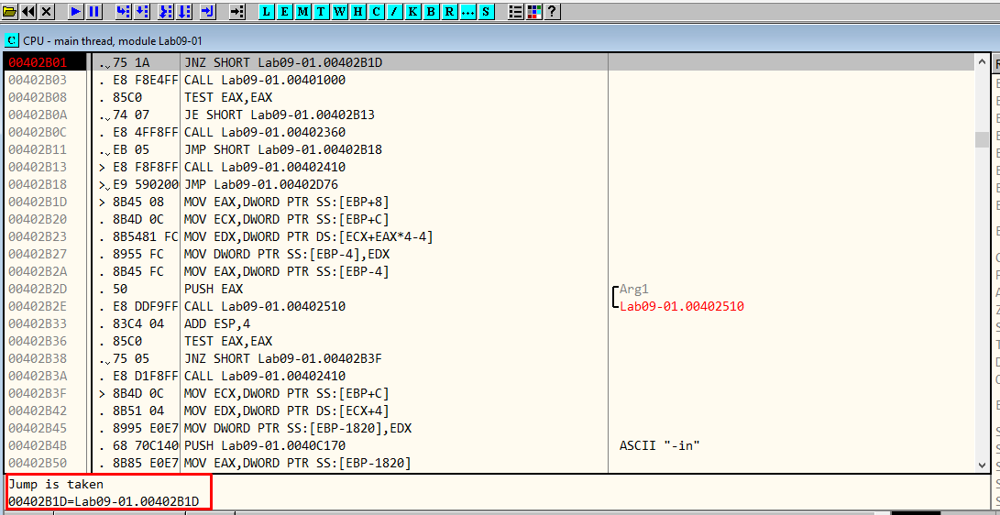Click the Step into toolbar icon
1000x515 pixels.
click(124, 11)
